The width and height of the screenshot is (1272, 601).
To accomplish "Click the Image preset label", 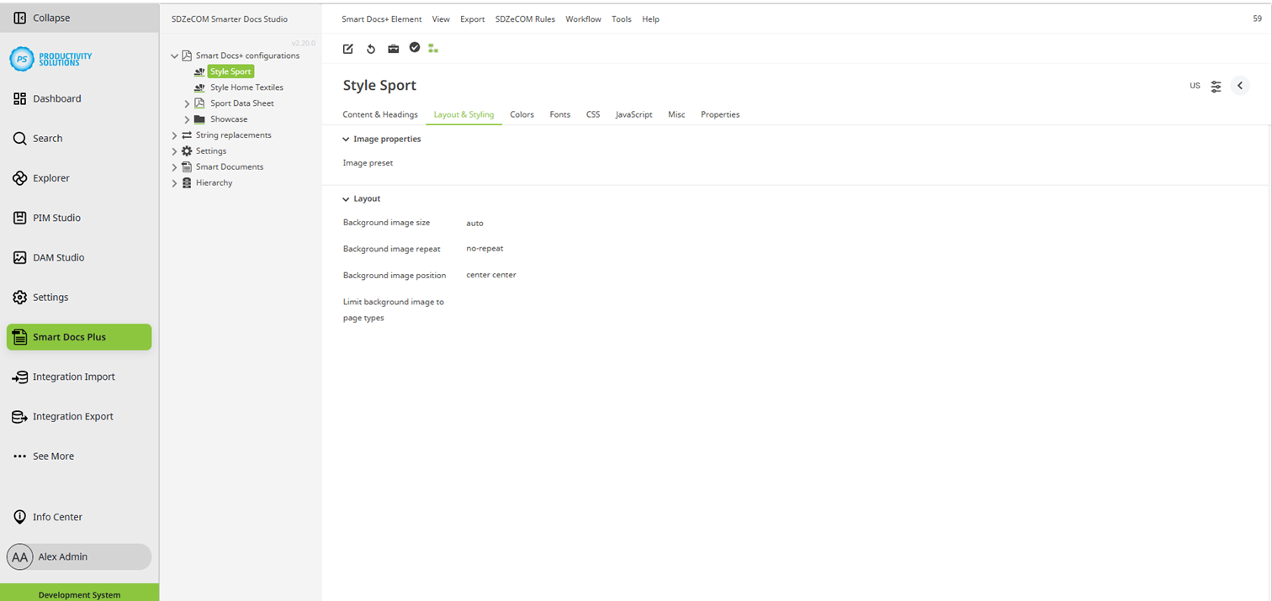I will (x=368, y=163).
